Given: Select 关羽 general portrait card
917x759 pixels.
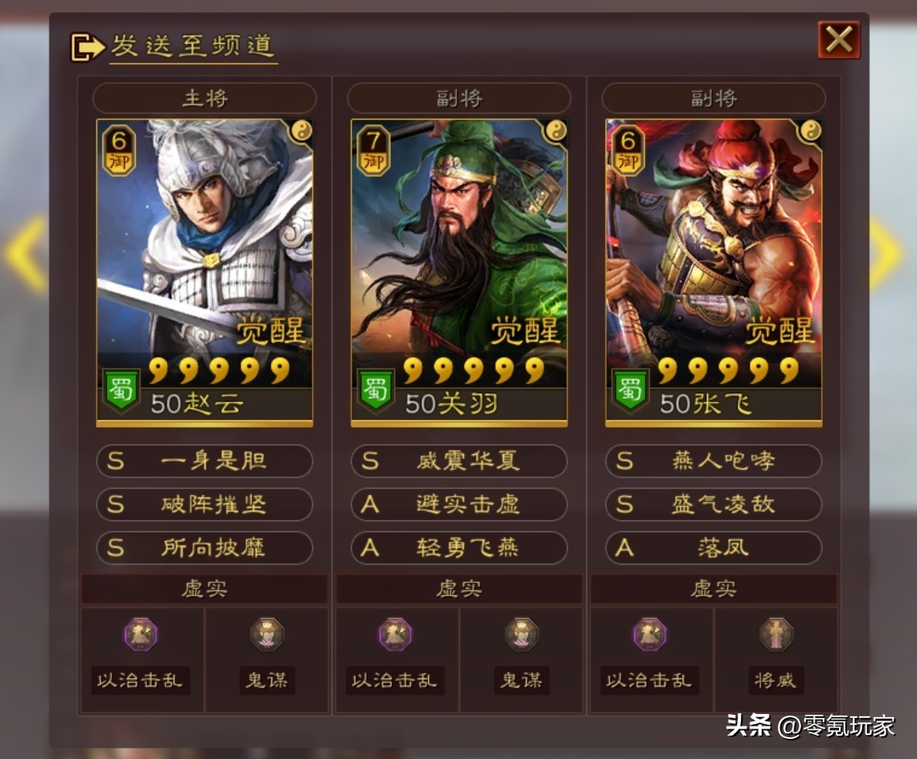Looking at the screenshot, I should click(x=459, y=273).
